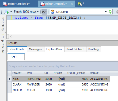Select the row header for CLARK
The image size is (118, 101).
pos(10,84)
